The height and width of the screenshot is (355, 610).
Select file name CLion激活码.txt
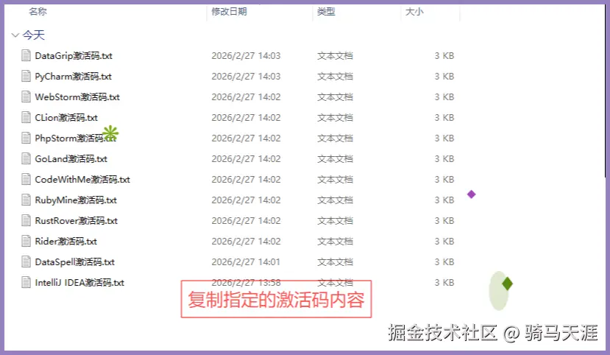point(66,118)
